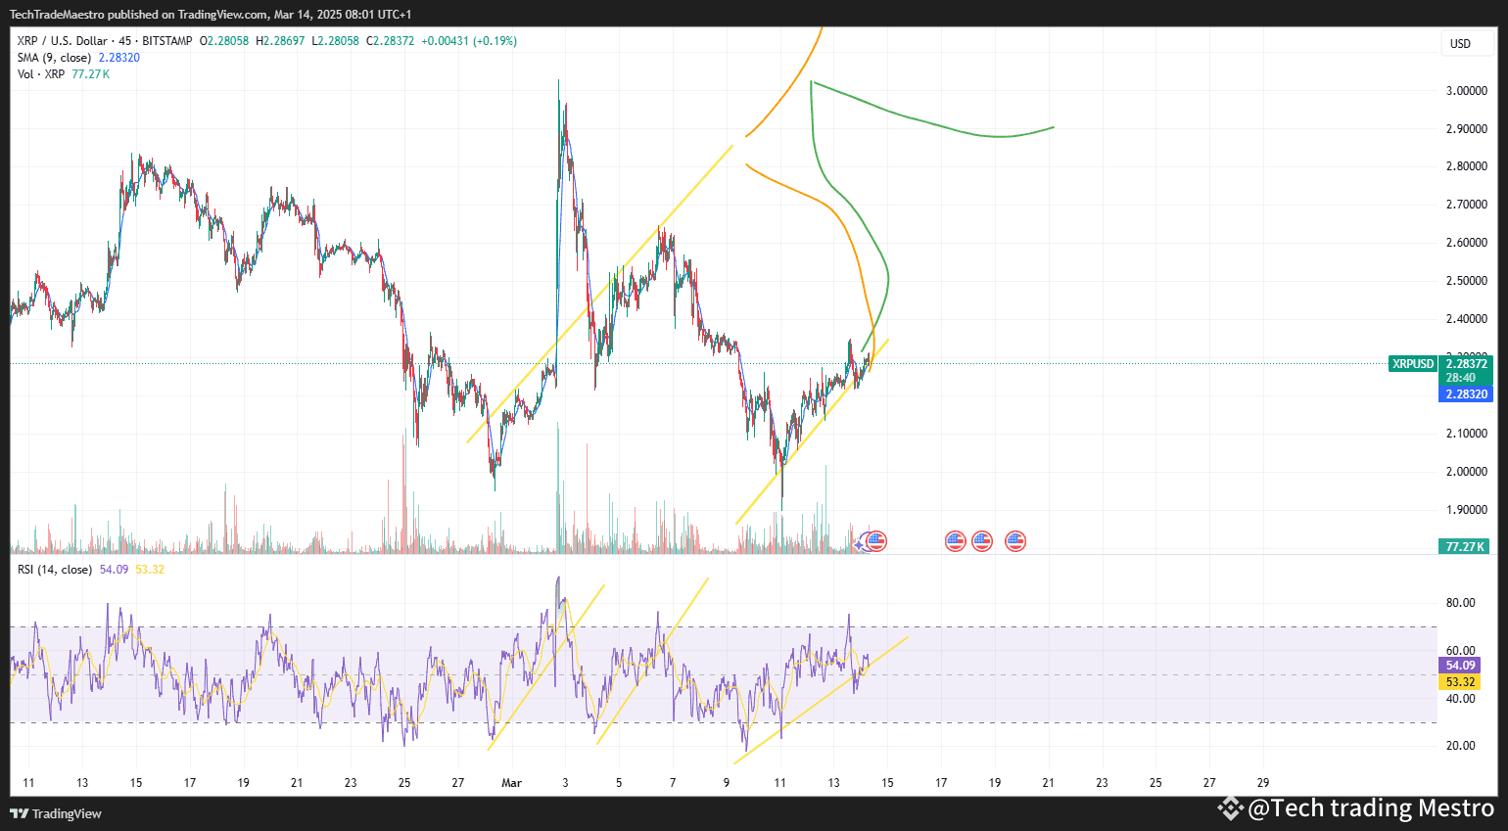Image resolution: width=1508 pixels, height=831 pixels.
Task: Click the 'SMA (9, close)' indicator legend
Action: pyautogui.click(x=55, y=58)
